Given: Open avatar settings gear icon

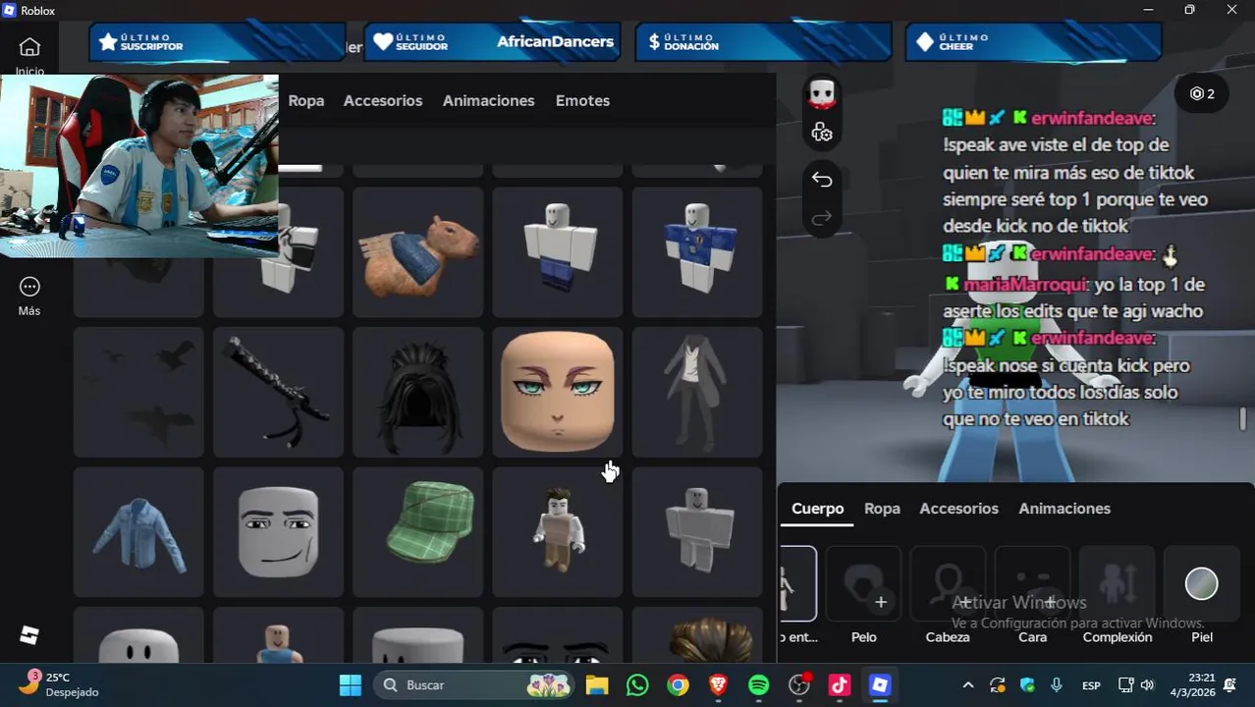Looking at the screenshot, I should (822, 132).
